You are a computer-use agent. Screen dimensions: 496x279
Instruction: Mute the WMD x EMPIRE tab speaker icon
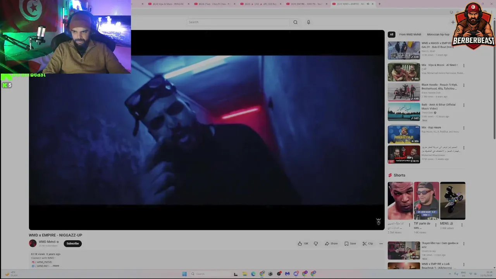pos(368,4)
